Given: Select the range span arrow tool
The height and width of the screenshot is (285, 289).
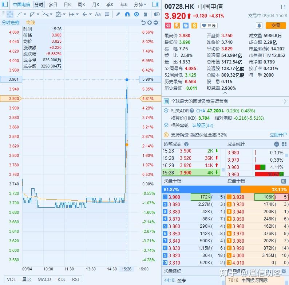Looking at the screenshot, I should click(71, 14).
